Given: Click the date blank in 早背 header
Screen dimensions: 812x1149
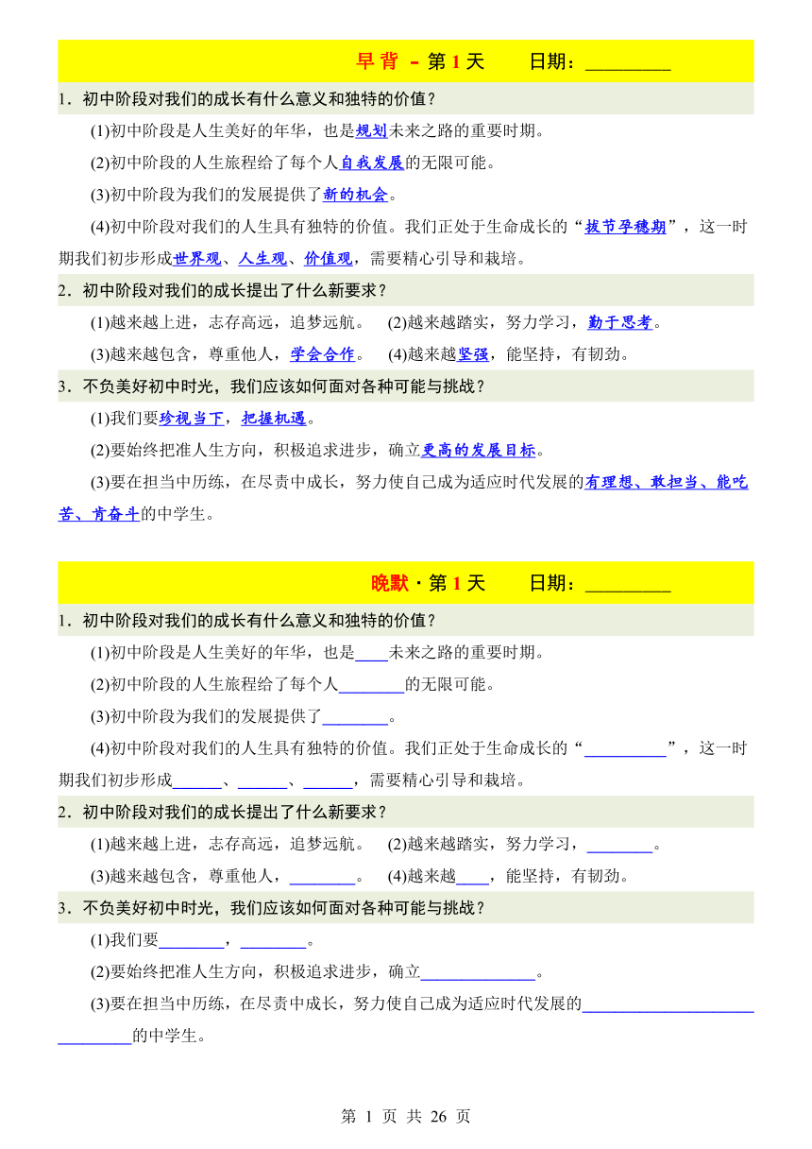Looking at the screenshot, I should 628,62.
